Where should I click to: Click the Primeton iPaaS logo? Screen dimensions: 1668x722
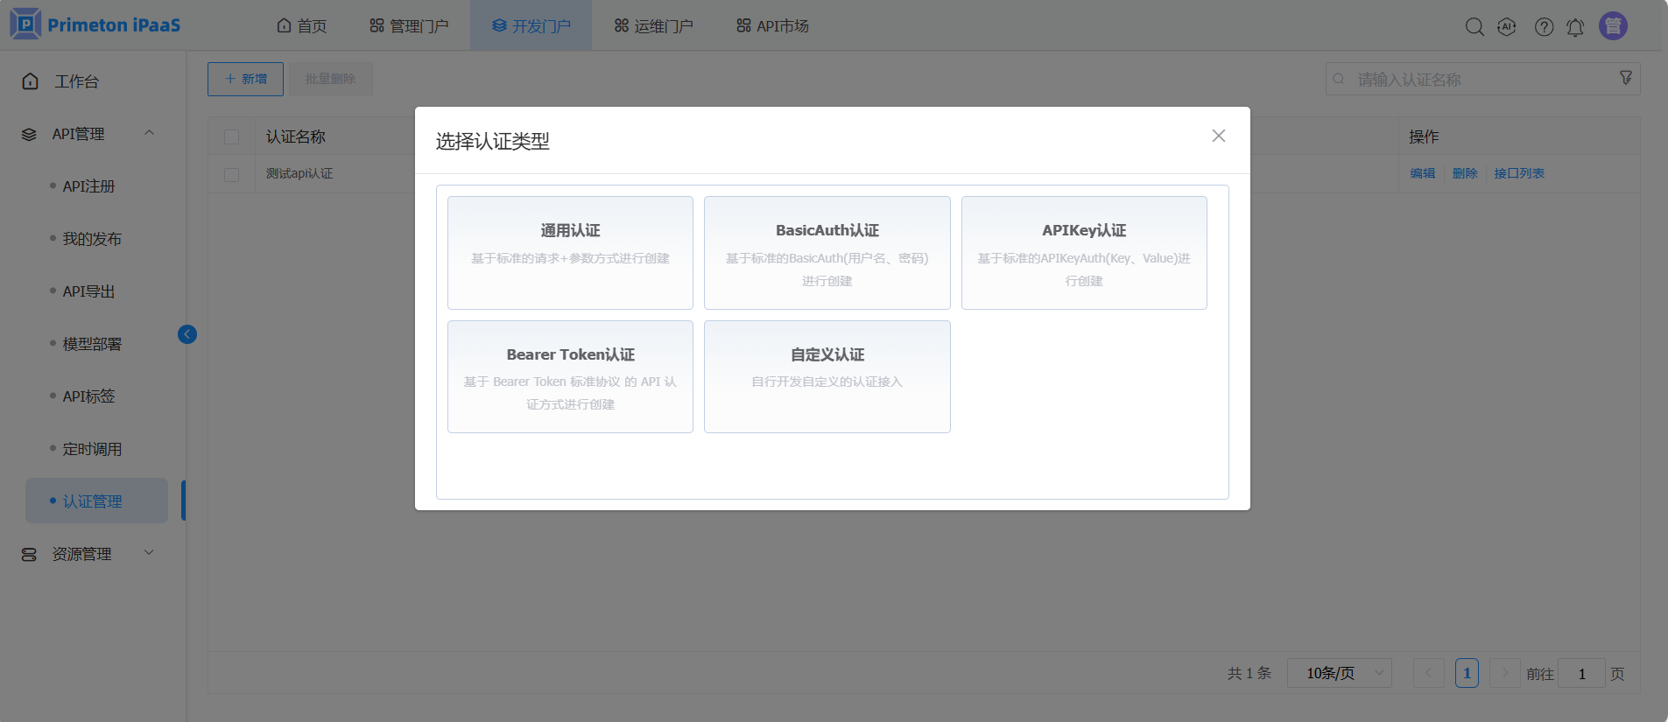(x=95, y=25)
